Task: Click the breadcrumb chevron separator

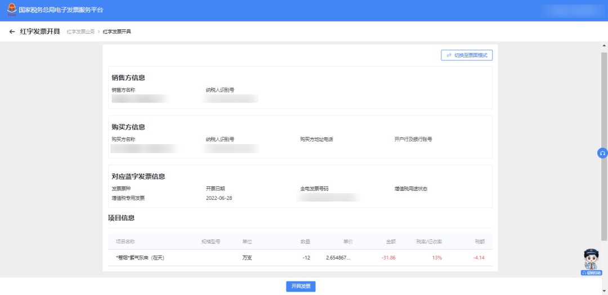Action: (x=99, y=32)
